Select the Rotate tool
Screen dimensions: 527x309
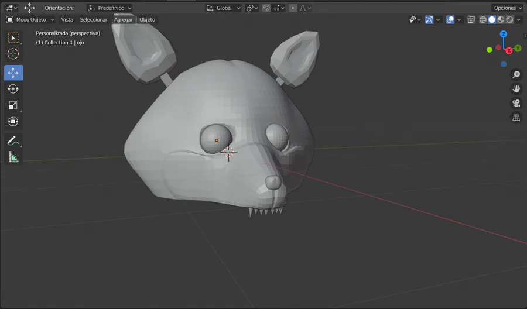13,89
